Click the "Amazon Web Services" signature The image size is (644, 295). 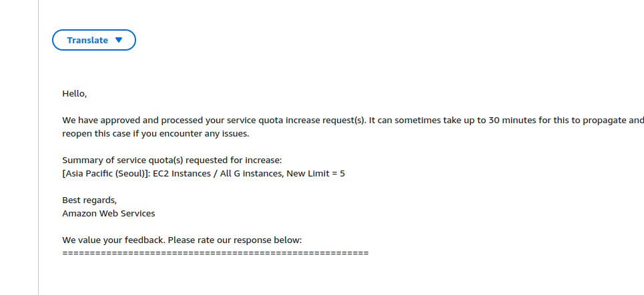coord(109,214)
